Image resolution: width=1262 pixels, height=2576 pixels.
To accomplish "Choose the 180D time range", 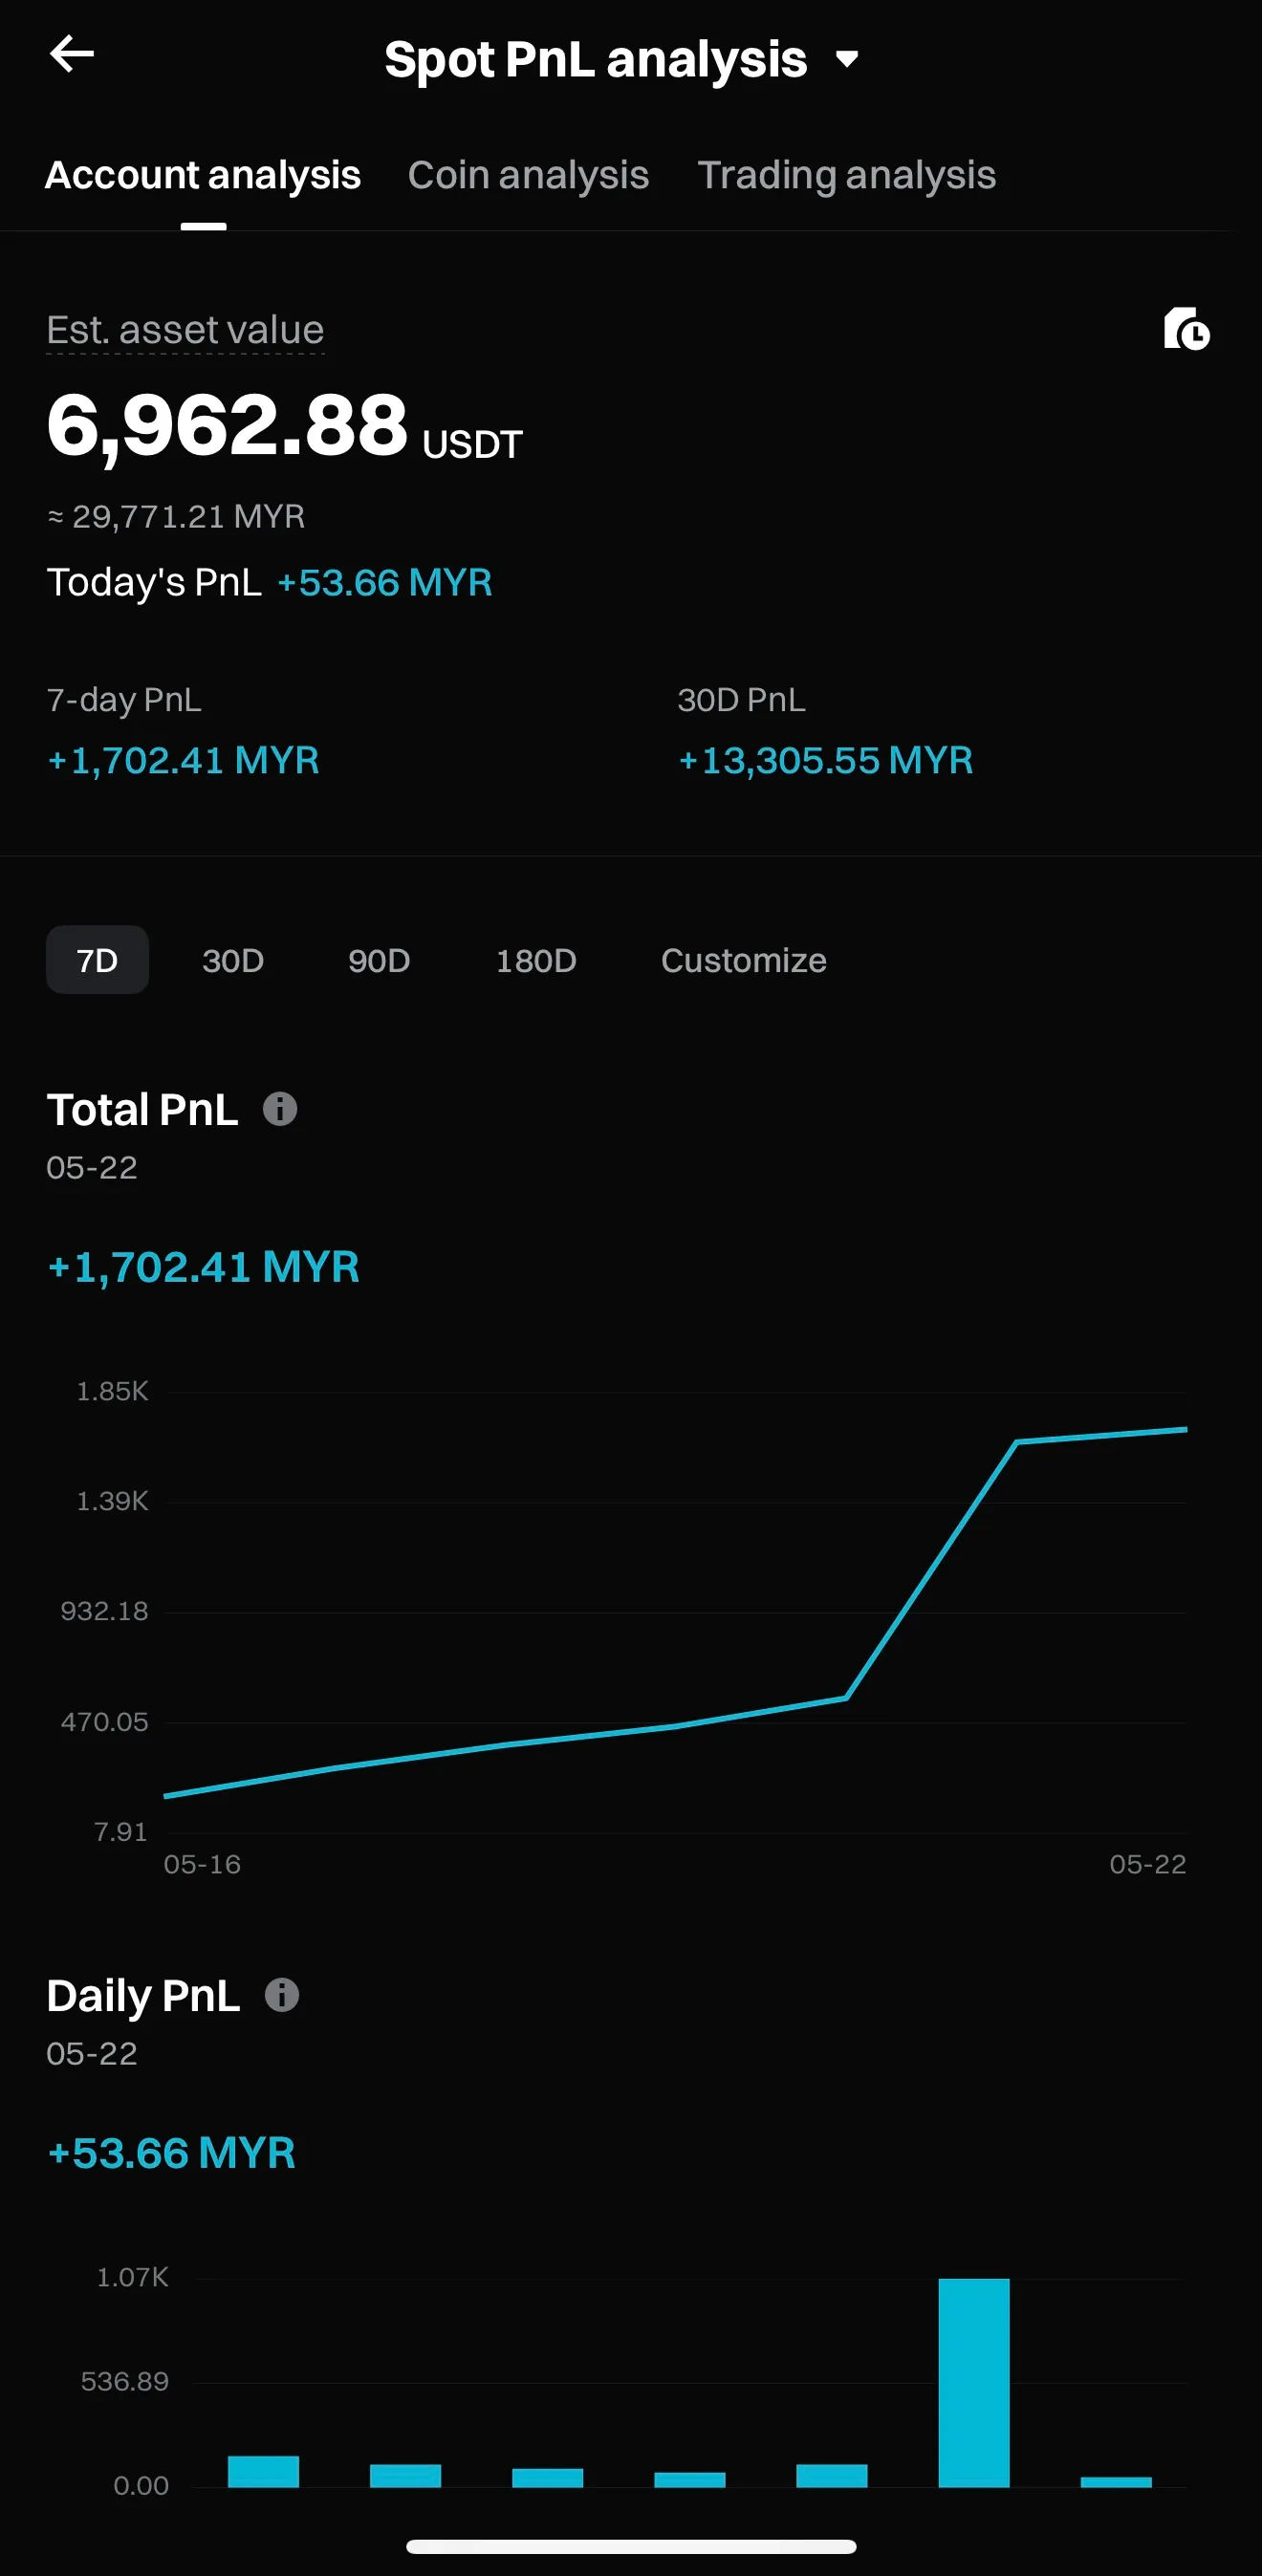I will click(x=536, y=960).
